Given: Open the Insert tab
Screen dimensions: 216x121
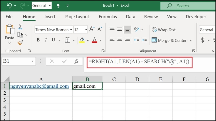Looking at the screenshot, I should coord(50,17).
